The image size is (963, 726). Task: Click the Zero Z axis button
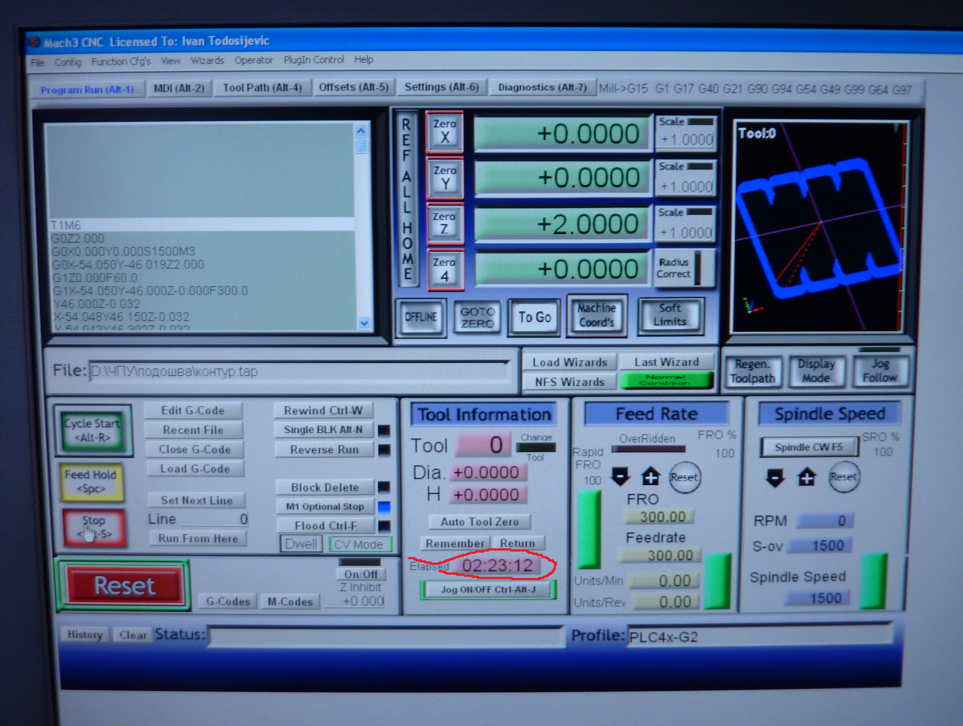click(445, 223)
